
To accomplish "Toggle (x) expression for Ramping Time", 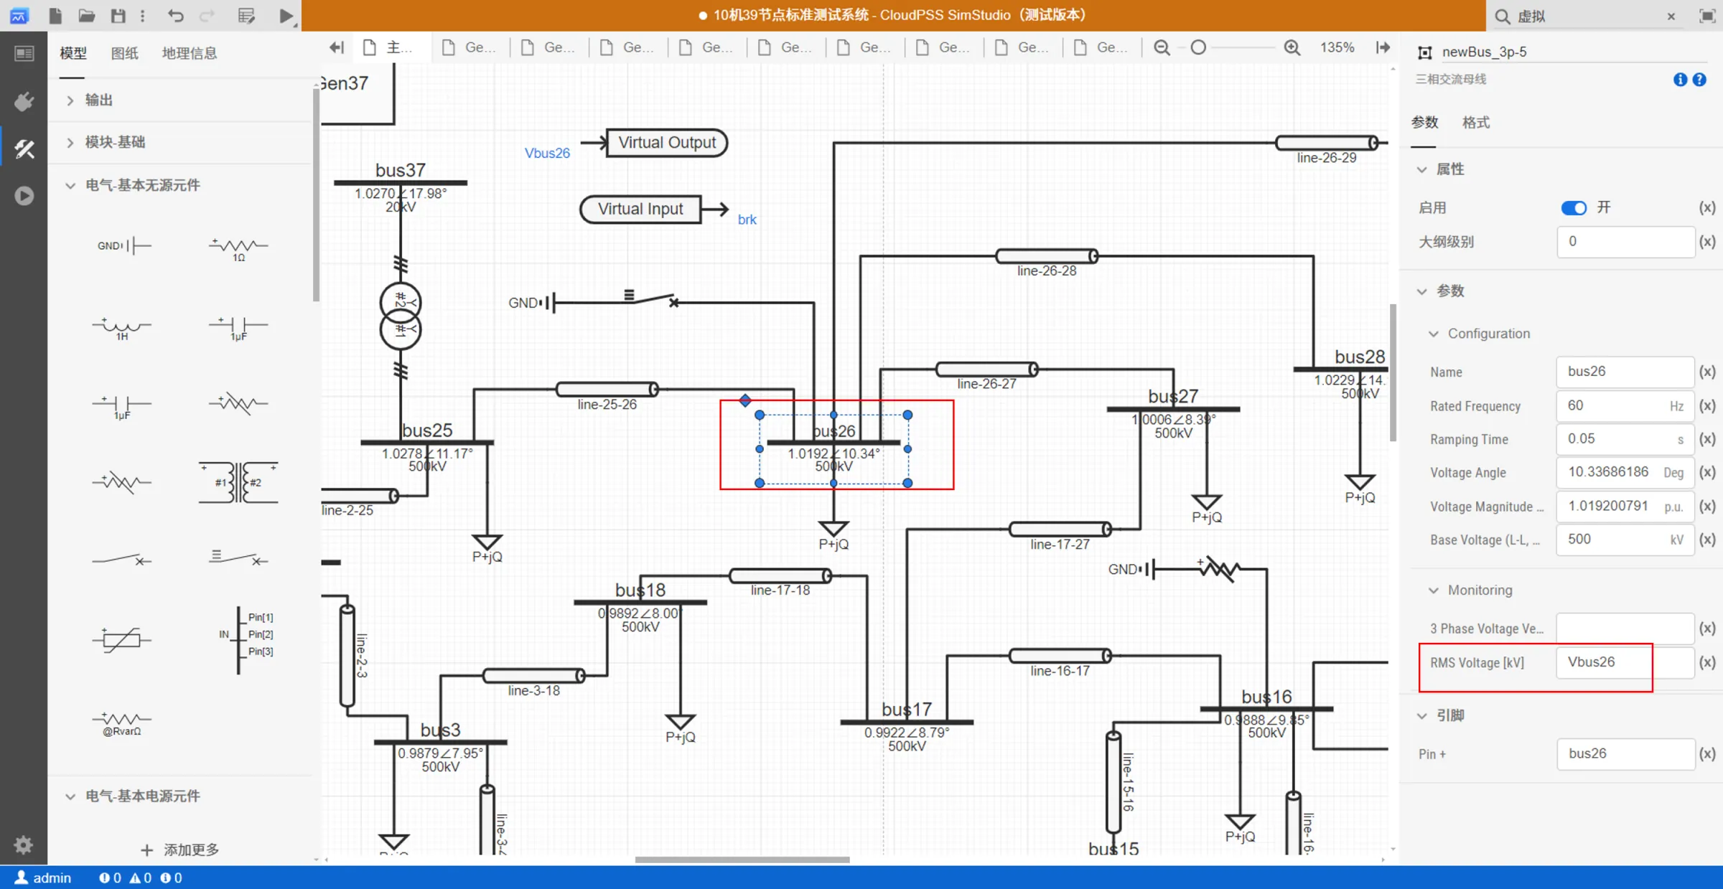I will (x=1707, y=439).
